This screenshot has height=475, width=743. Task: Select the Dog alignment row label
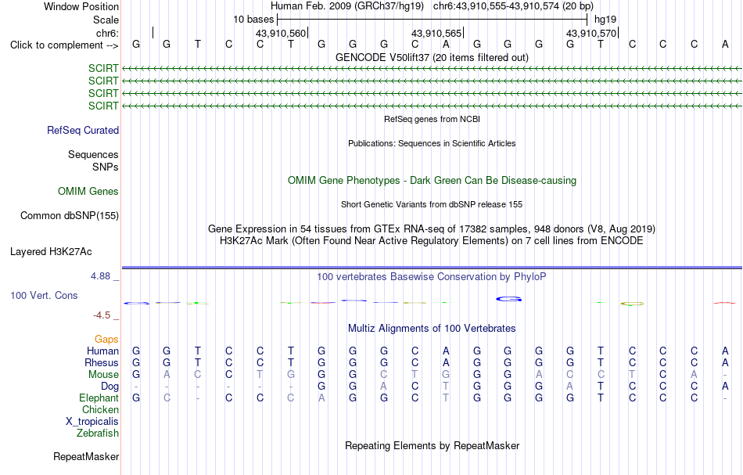tap(110, 387)
